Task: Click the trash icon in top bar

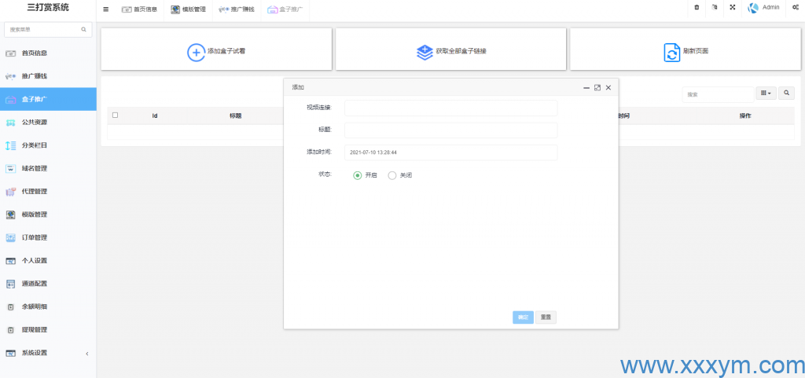Action: pos(697,8)
